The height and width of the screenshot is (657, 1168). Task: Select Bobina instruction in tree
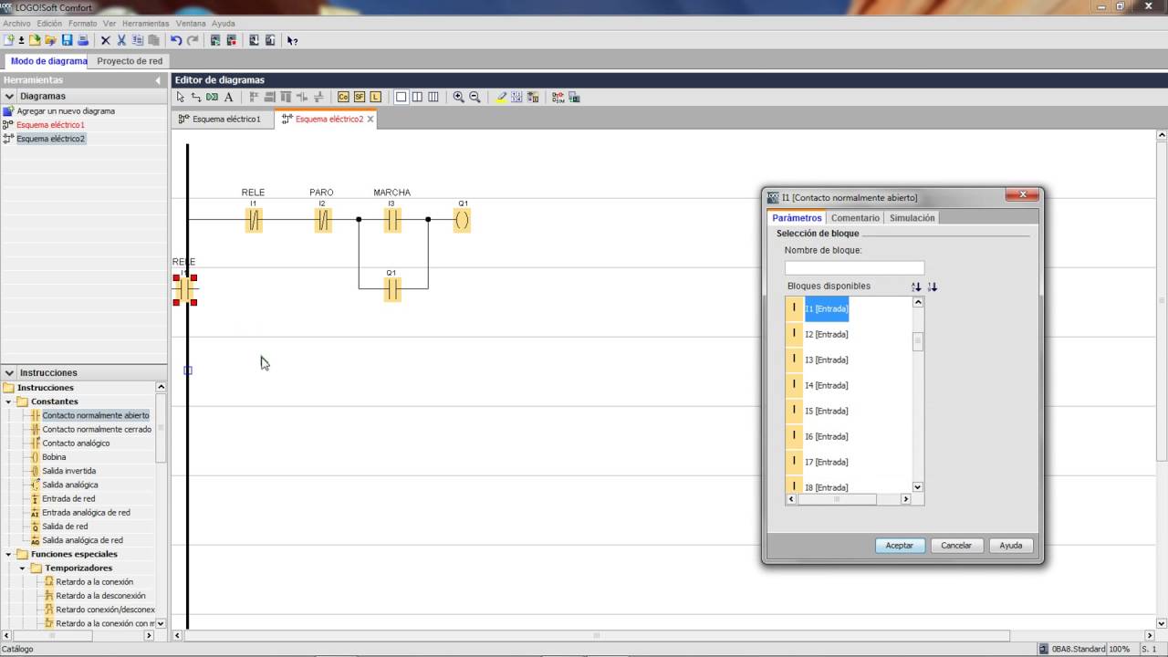[x=54, y=457]
